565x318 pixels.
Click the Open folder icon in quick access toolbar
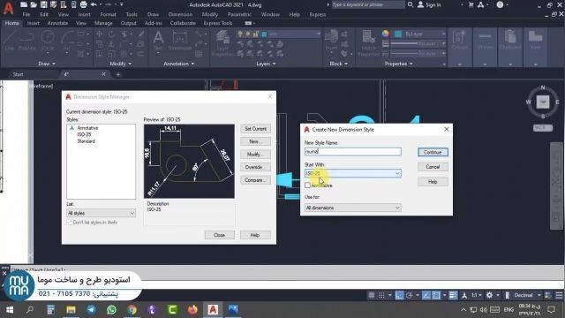pos(34,4)
